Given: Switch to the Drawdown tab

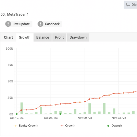Looking at the screenshot, I should pyautogui.click(x=78, y=37).
